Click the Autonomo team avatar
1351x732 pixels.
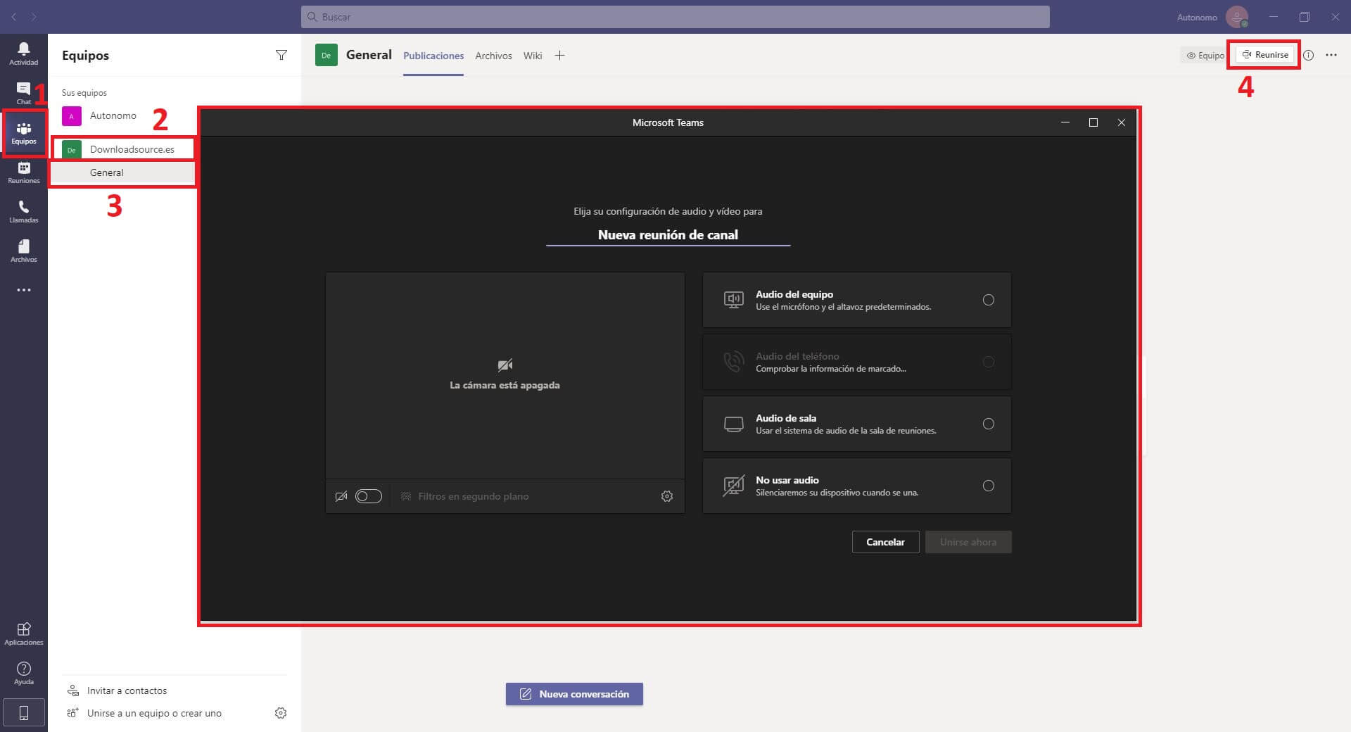pyautogui.click(x=71, y=115)
